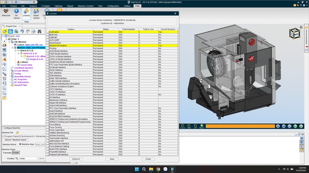Collapse the Setup : 1 tree node
The image size is (309, 173).
click(6, 39)
